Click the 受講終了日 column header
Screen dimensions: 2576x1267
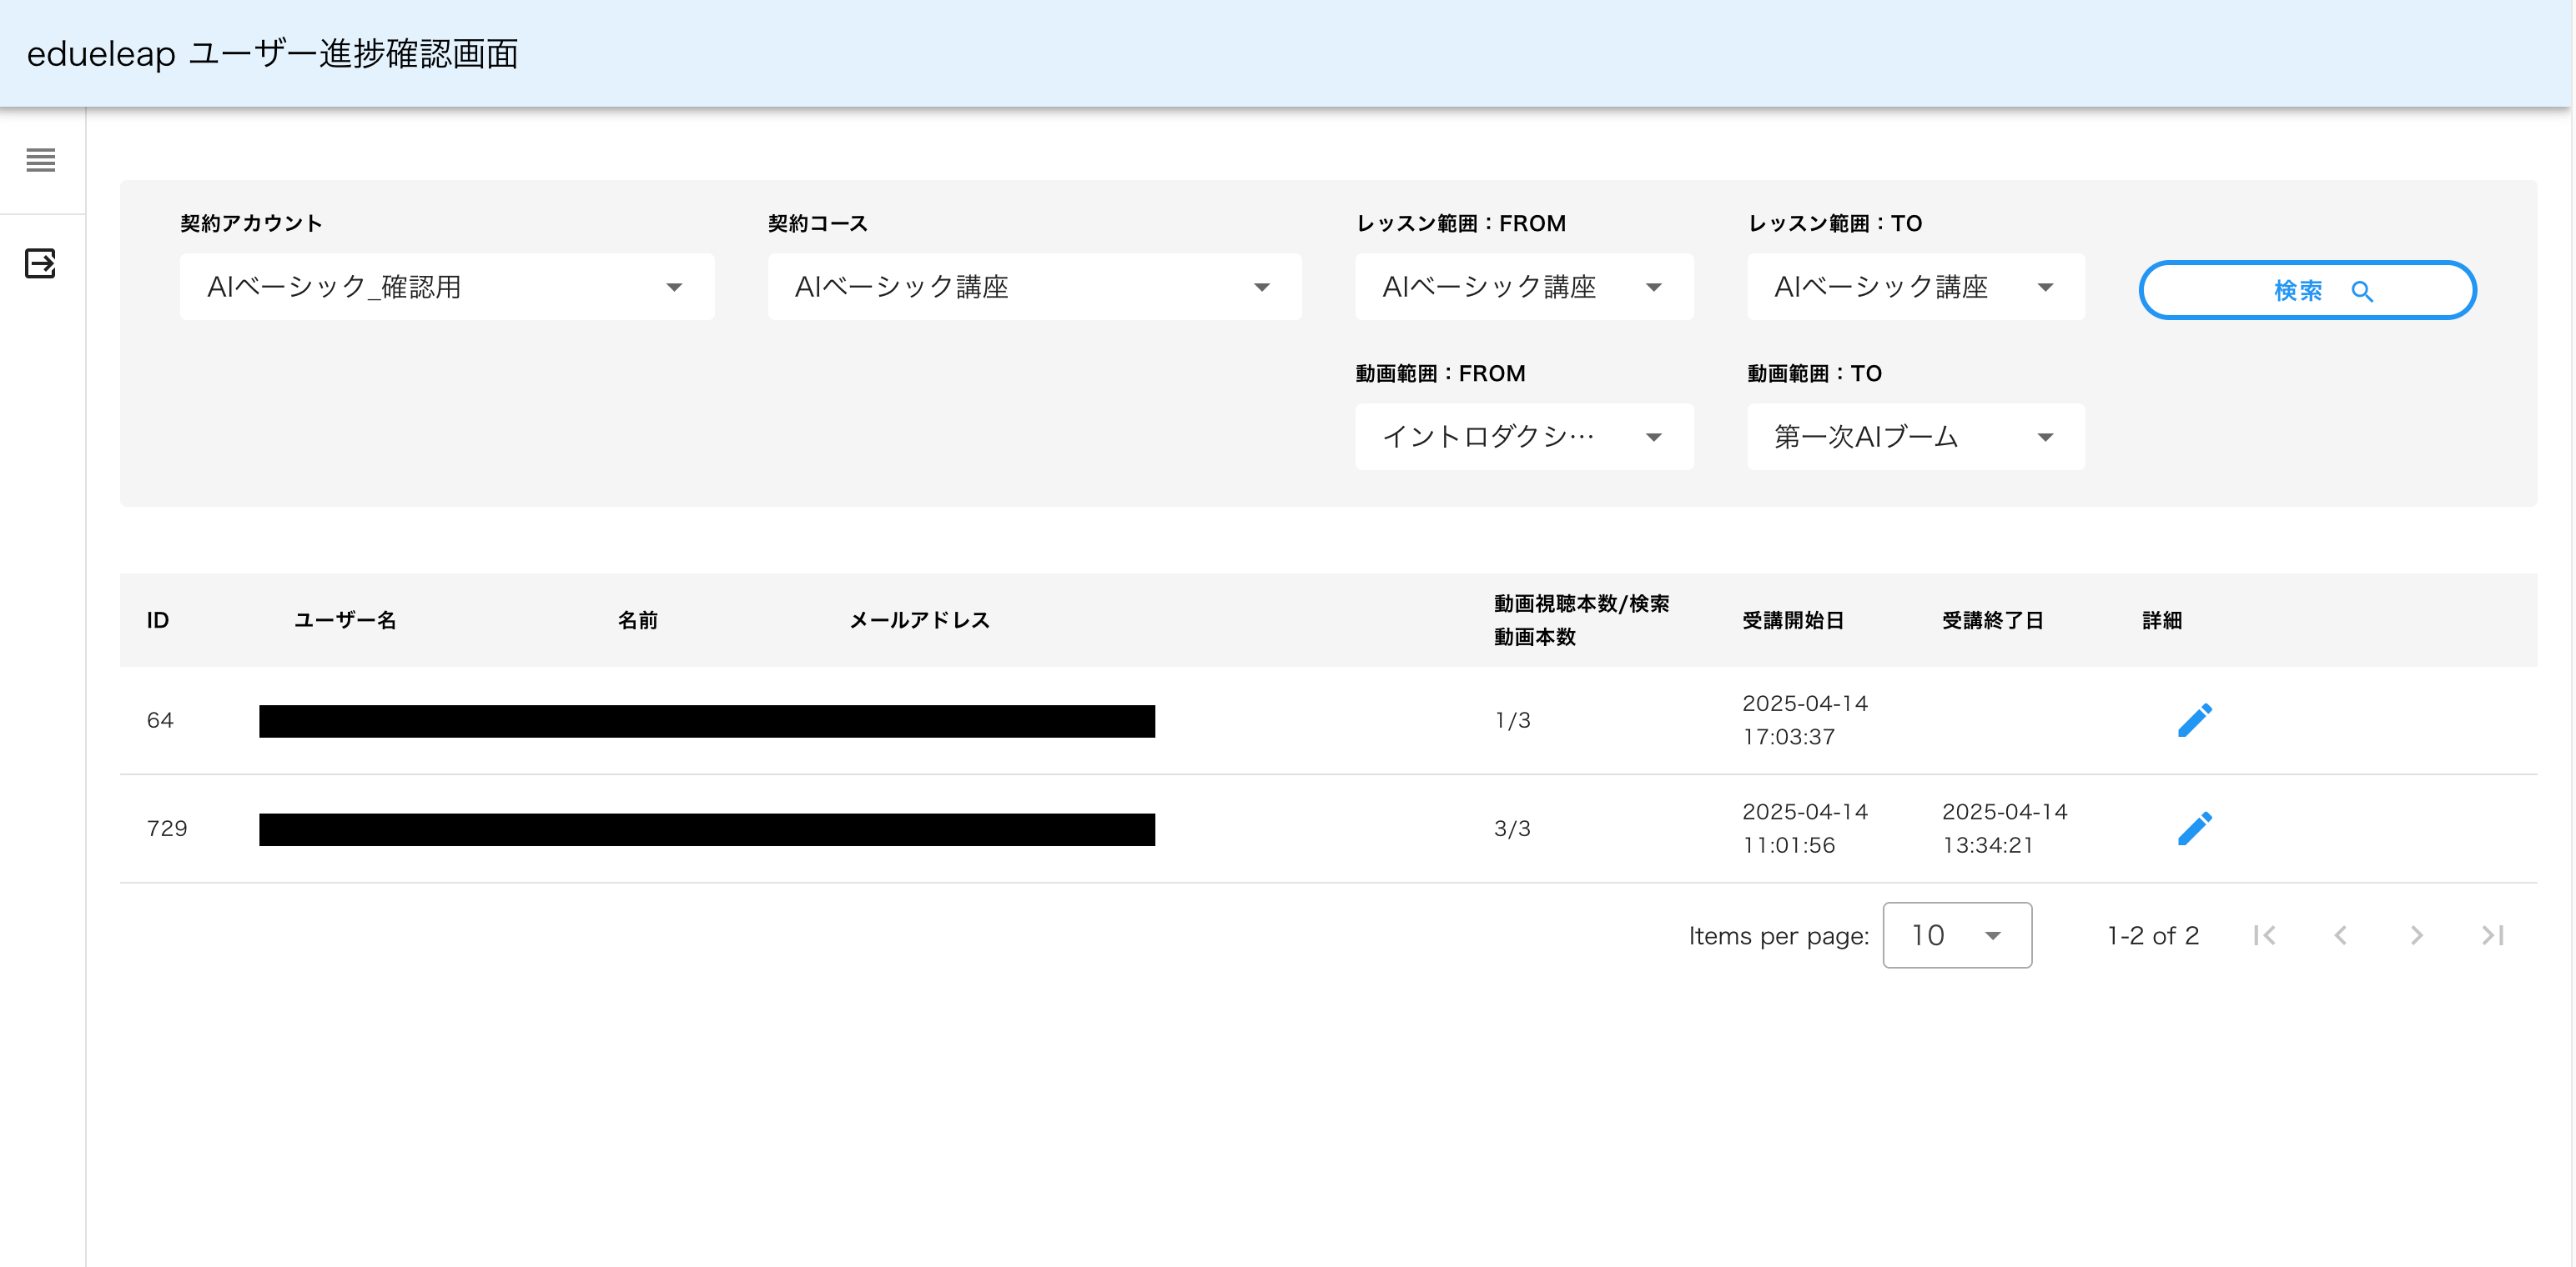pos(1993,620)
